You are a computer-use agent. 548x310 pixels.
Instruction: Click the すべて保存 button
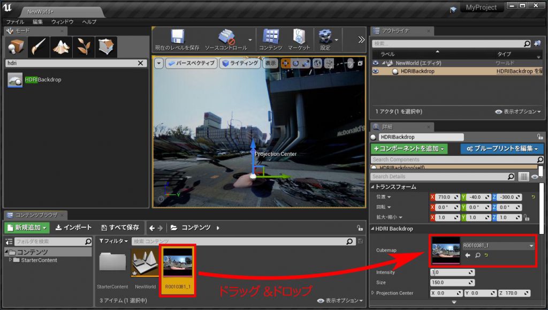[120, 228]
